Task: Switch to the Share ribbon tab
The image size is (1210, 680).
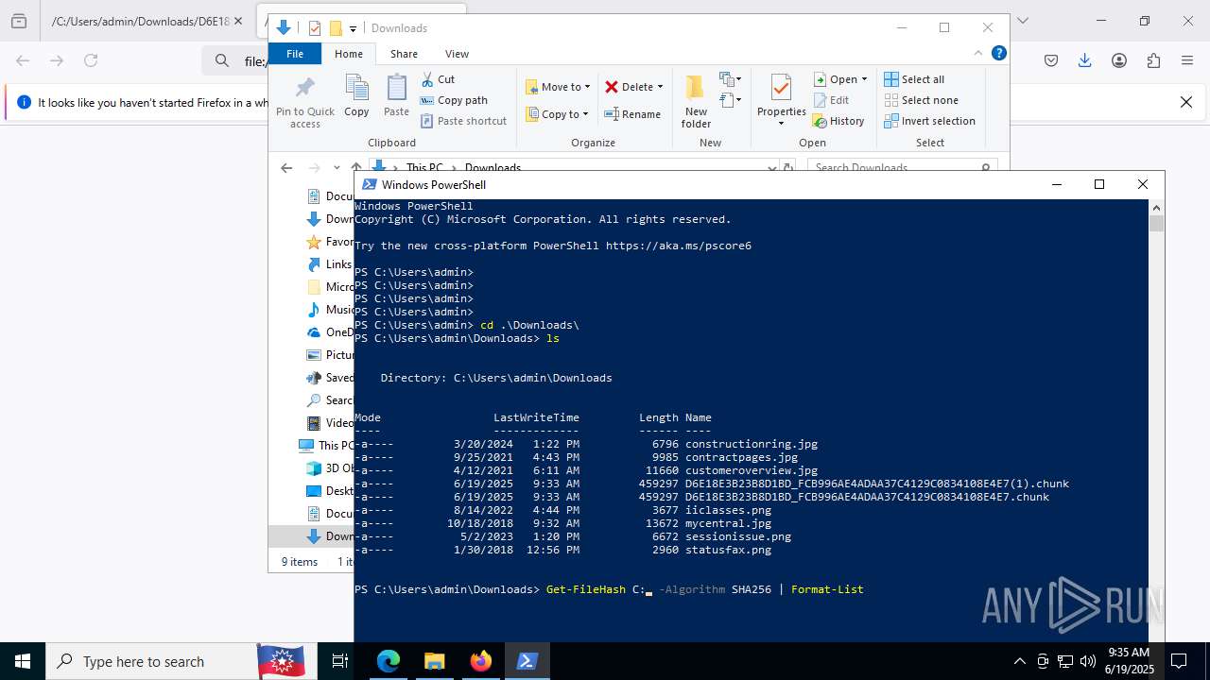Action: [404, 54]
